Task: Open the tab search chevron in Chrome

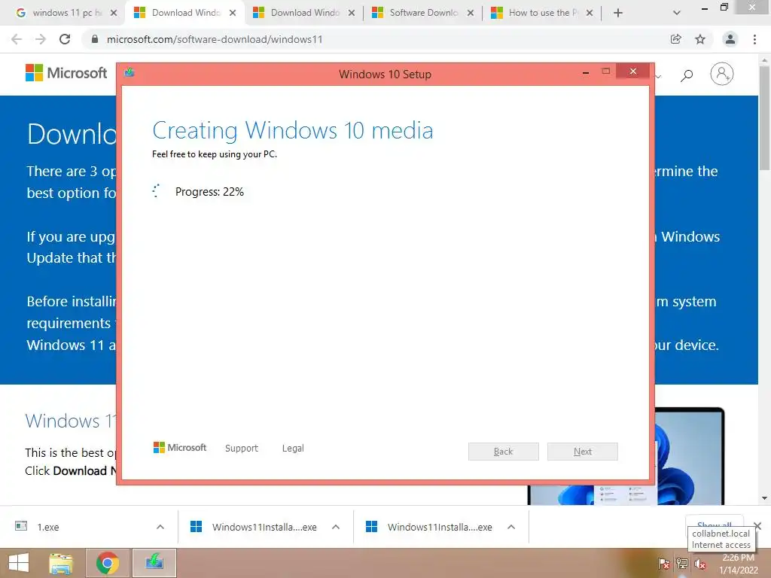Action: (x=677, y=13)
